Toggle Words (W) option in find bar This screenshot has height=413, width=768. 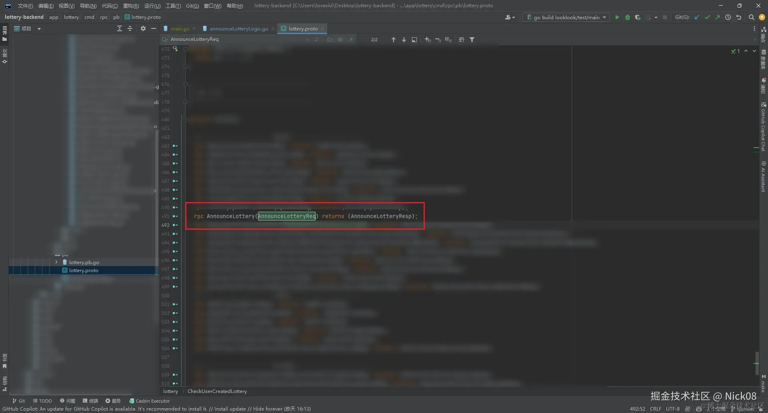(x=340, y=40)
